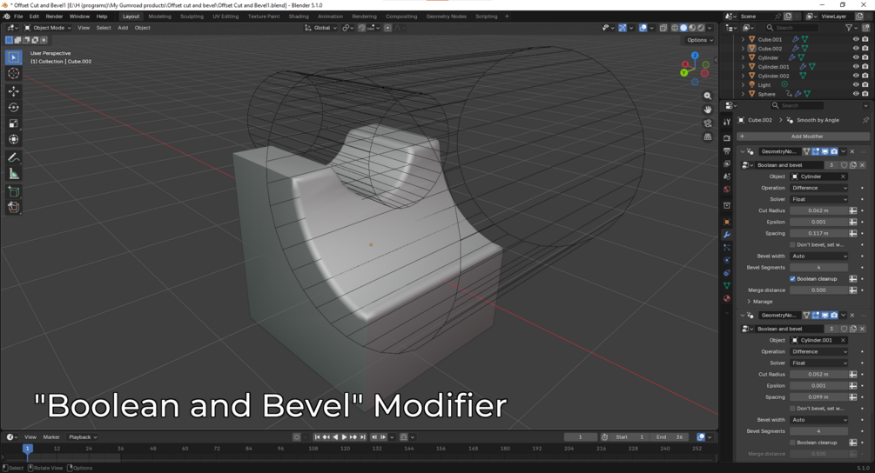Click the zoom magnifier viewport icon
This screenshot has width=875, height=473.
coord(708,97)
